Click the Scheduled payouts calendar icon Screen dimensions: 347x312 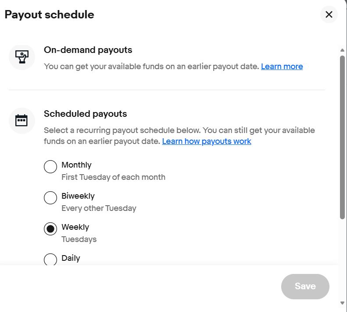click(x=21, y=121)
